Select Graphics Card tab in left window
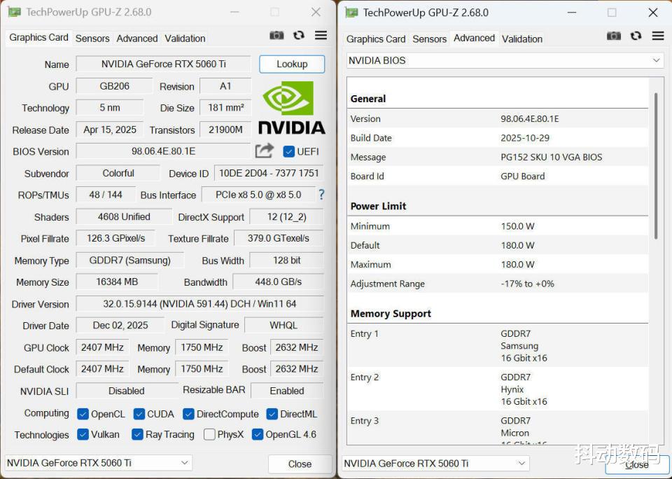This screenshot has height=479, width=672. [38, 38]
